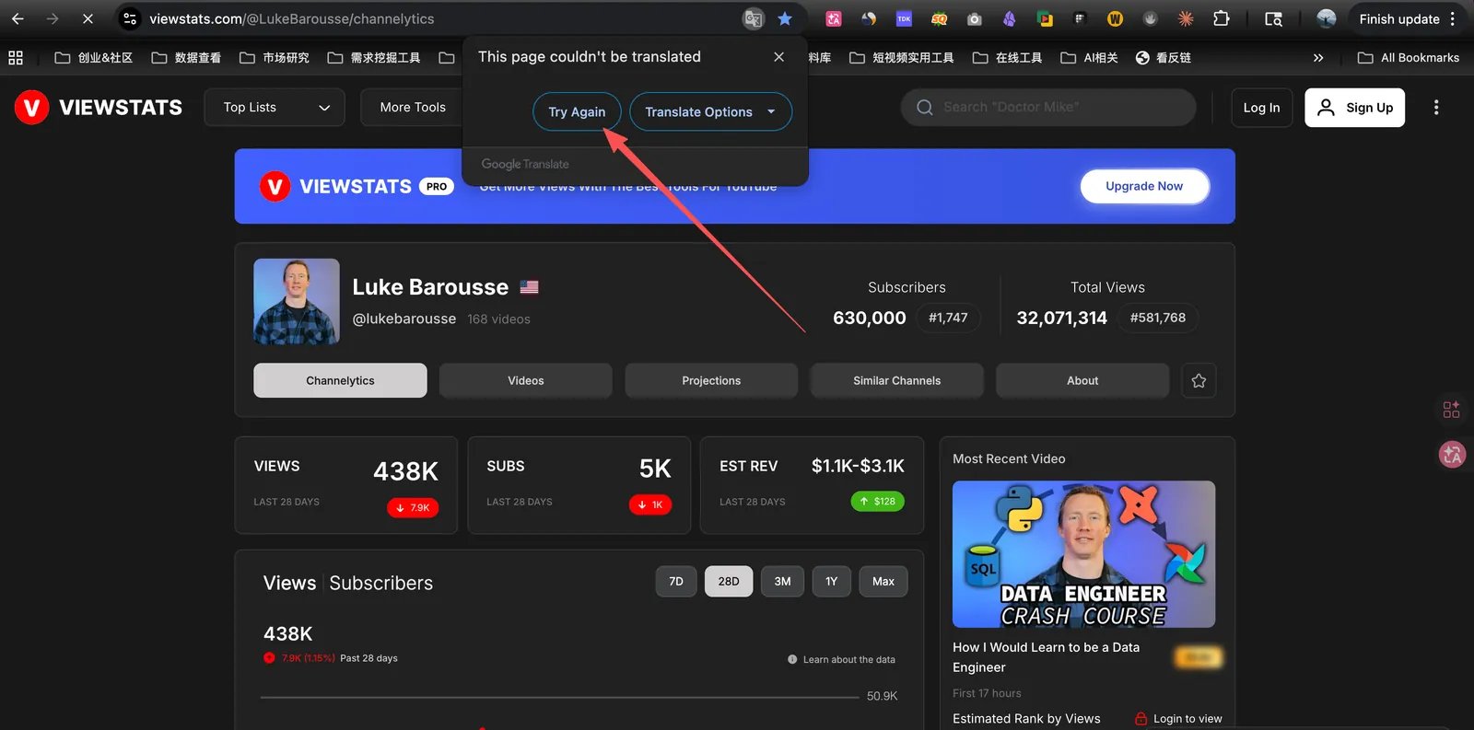Open the purple TDK extension icon
This screenshot has height=730, width=1474.
tap(904, 18)
